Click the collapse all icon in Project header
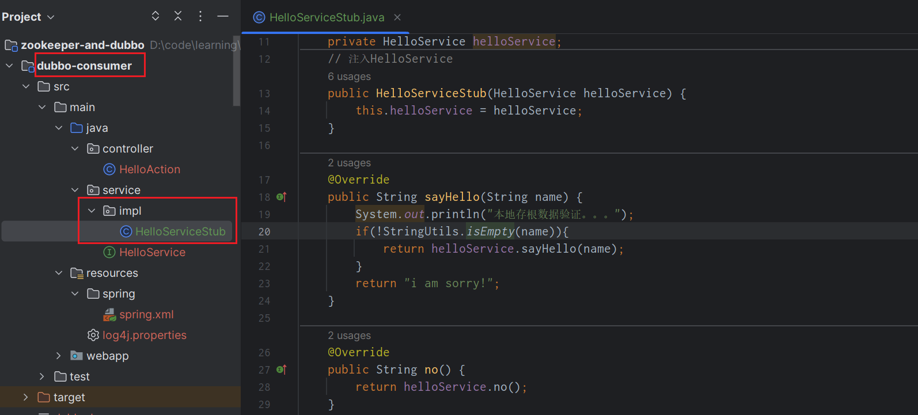The width and height of the screenshot is (918, 415). point(178,16)
